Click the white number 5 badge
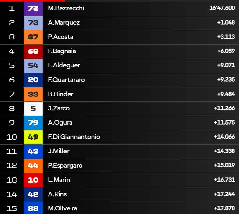The image size is (239, 214). (33, 108)
